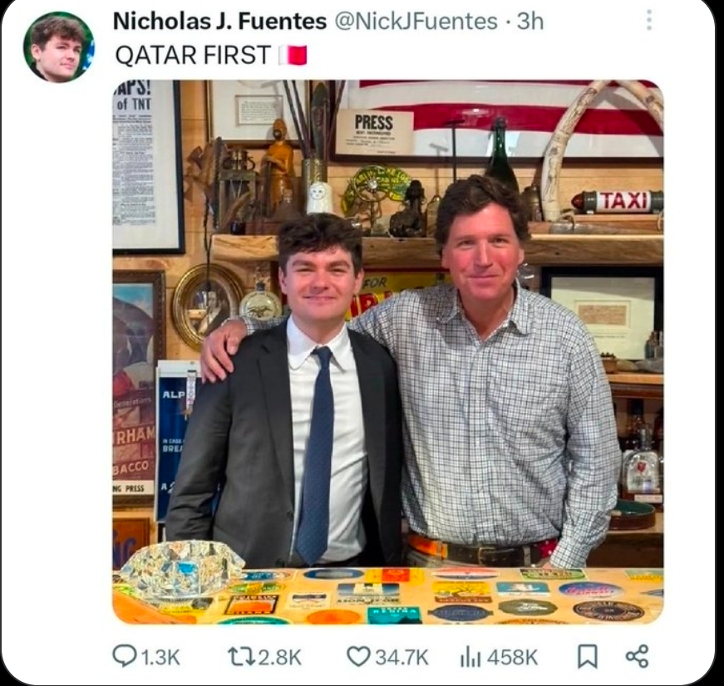Click the 34.7K likes count

click(401, 657)
